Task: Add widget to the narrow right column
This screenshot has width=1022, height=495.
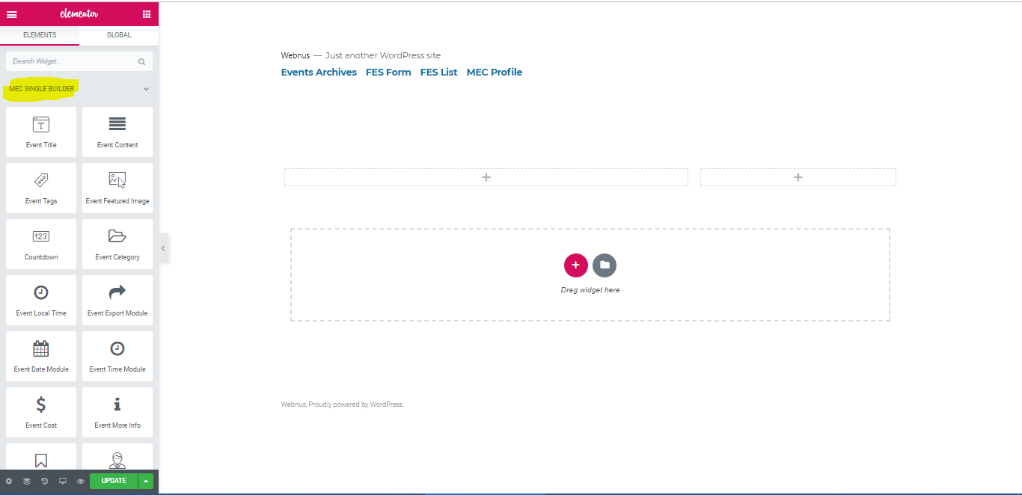Action: 798,177
